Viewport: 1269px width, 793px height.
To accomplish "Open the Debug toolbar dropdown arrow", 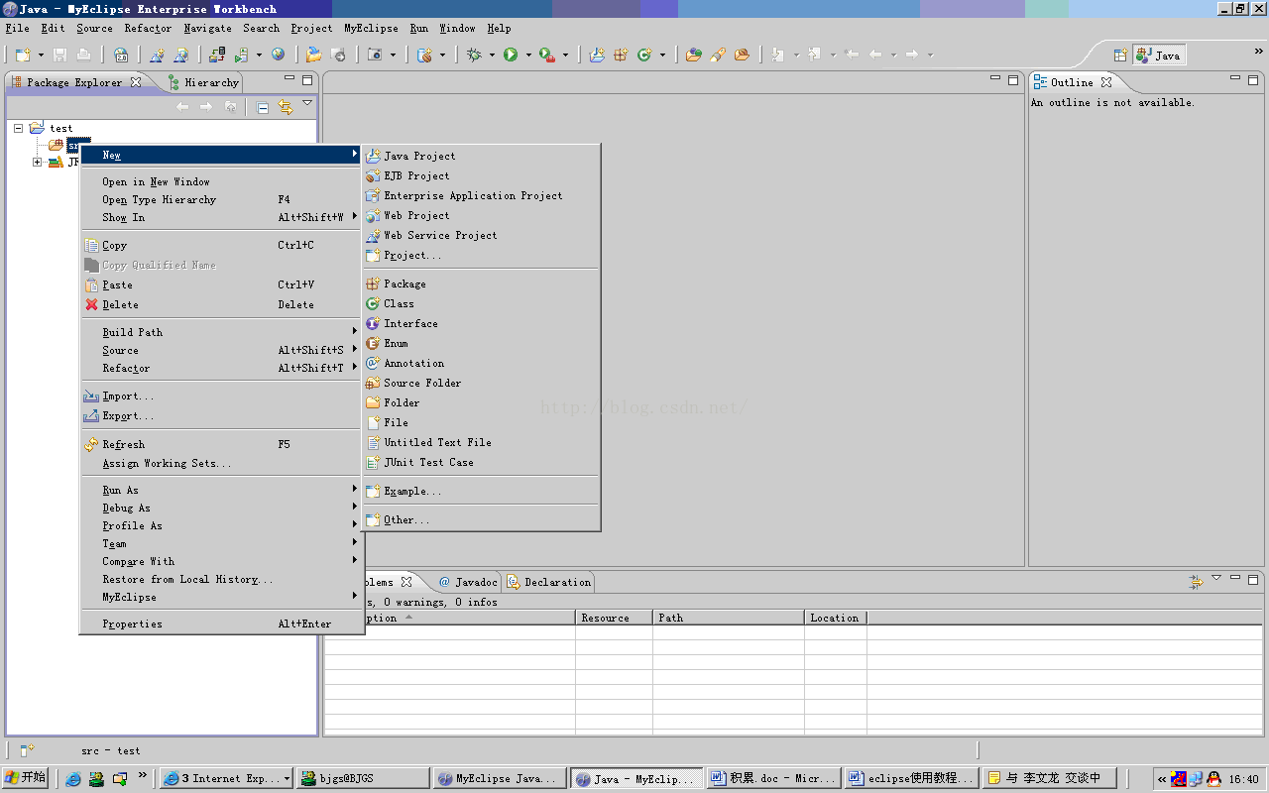I will [491, 55].
